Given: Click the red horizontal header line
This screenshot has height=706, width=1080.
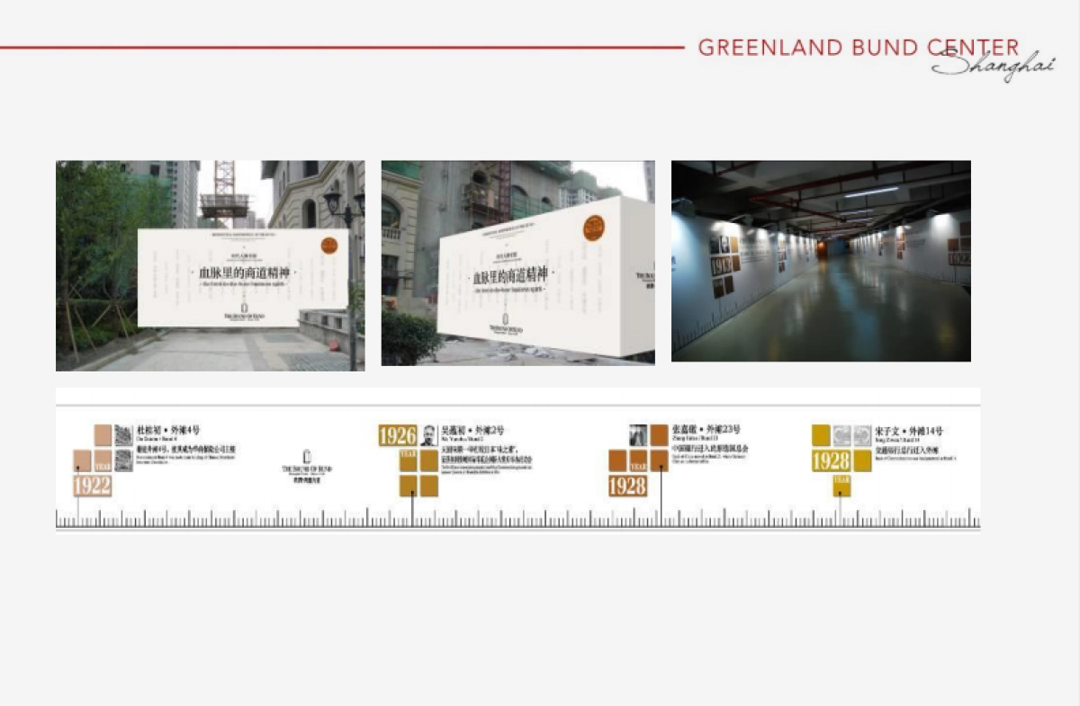Looking at the screenshot, I should pos(342,48).
